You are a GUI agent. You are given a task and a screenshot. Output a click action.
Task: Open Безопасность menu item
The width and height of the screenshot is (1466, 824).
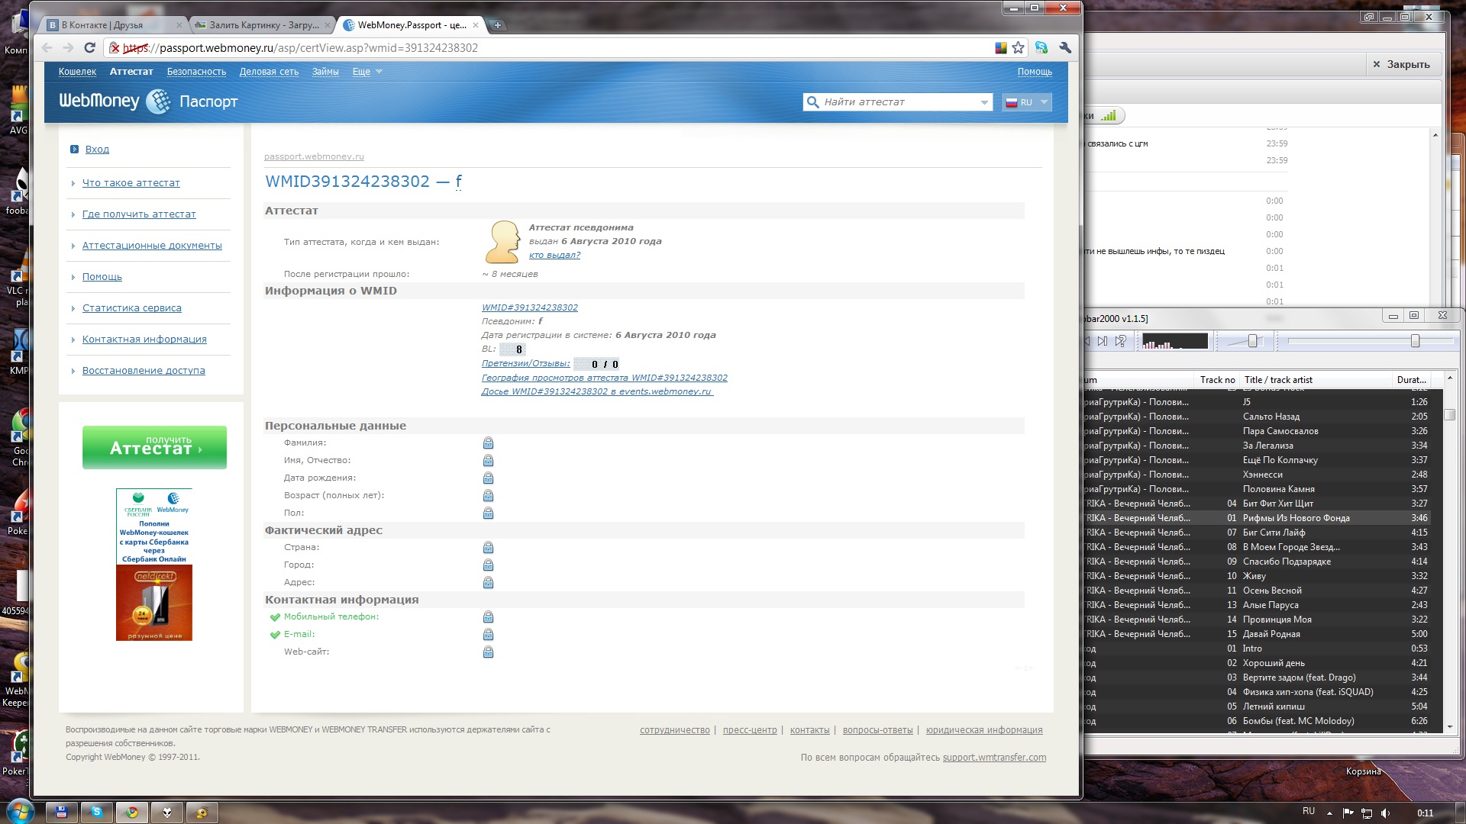pyautogui.click(x=196, y=72)
